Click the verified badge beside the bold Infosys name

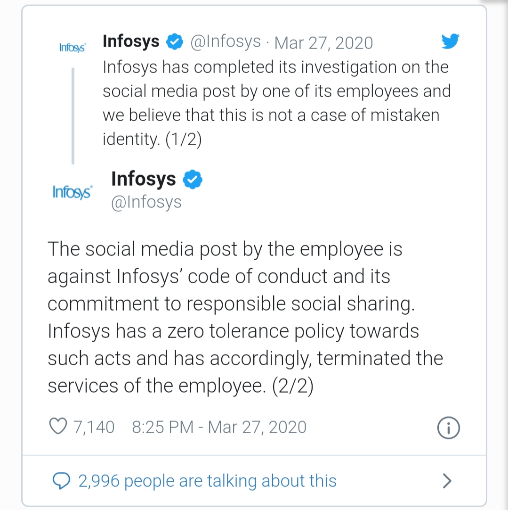pyautogui.click(x=192, y=180)
